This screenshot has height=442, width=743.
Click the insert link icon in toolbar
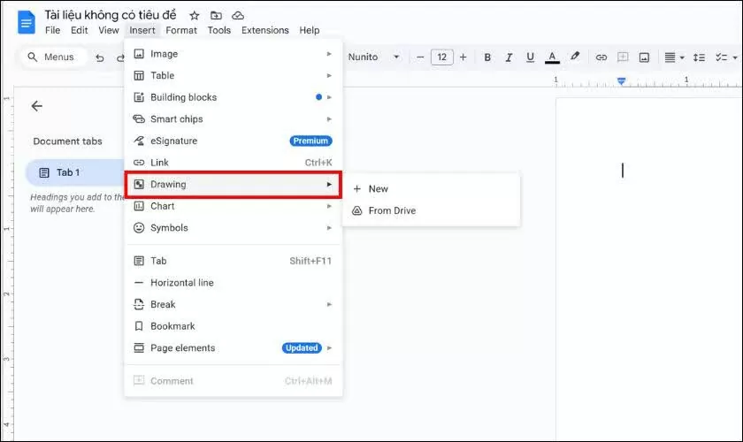pyautogui.click(x=601, y=57)
